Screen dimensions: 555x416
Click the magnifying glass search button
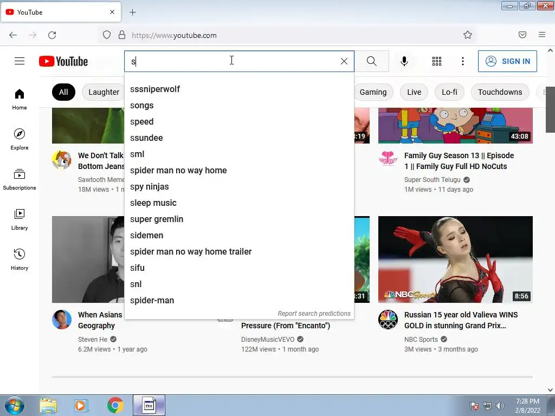tap(372, 61)
